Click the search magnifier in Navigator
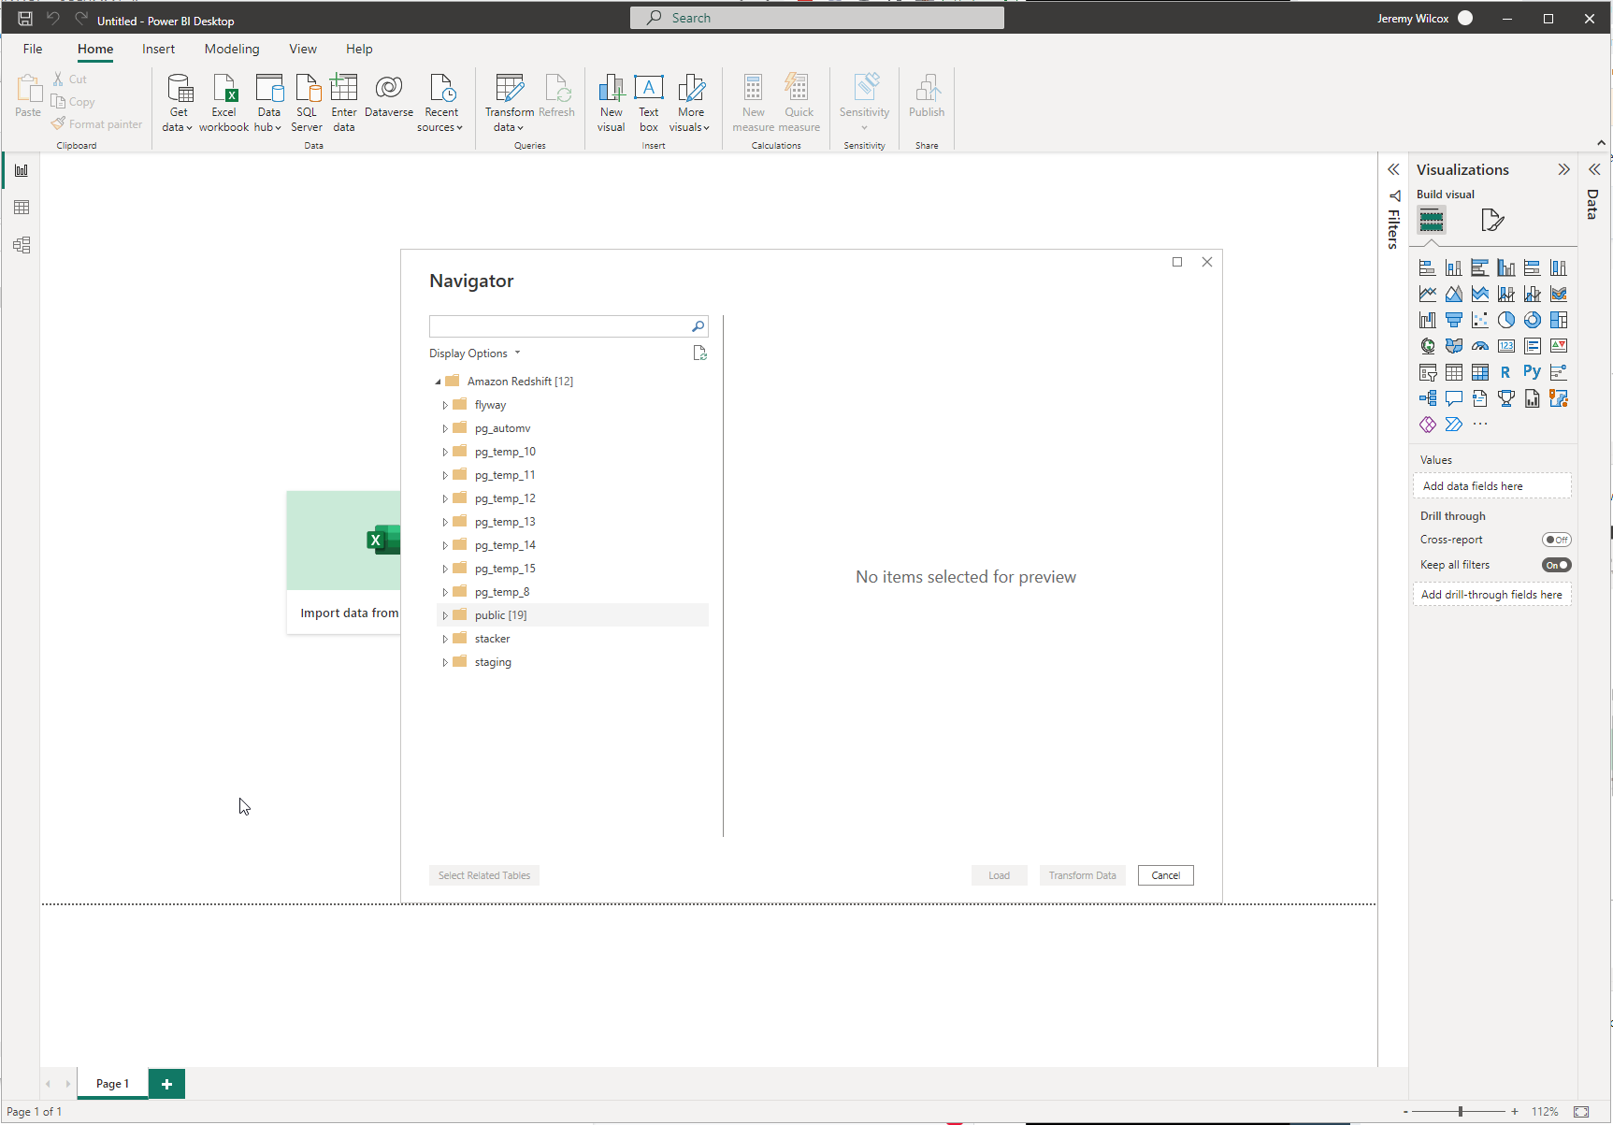1613x1125 pixels. point(698,326)
